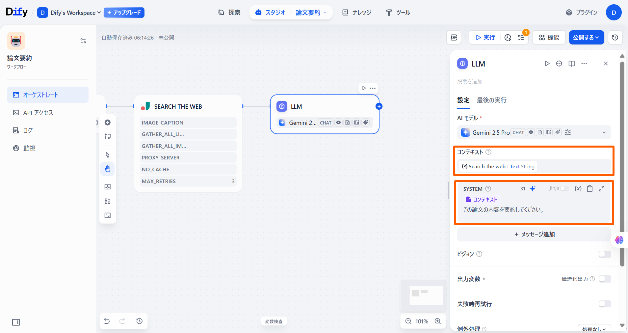Enable the ビジョン toggle

pyautogui.click(x=605, y=254)
